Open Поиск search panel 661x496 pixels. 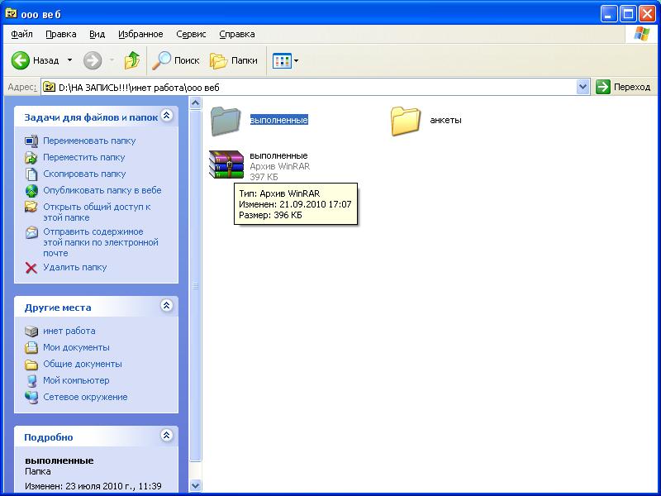(175, 60)
